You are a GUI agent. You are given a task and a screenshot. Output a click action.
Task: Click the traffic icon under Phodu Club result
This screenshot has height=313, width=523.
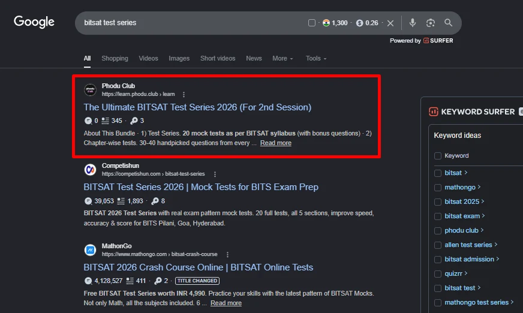coord(88,121)
